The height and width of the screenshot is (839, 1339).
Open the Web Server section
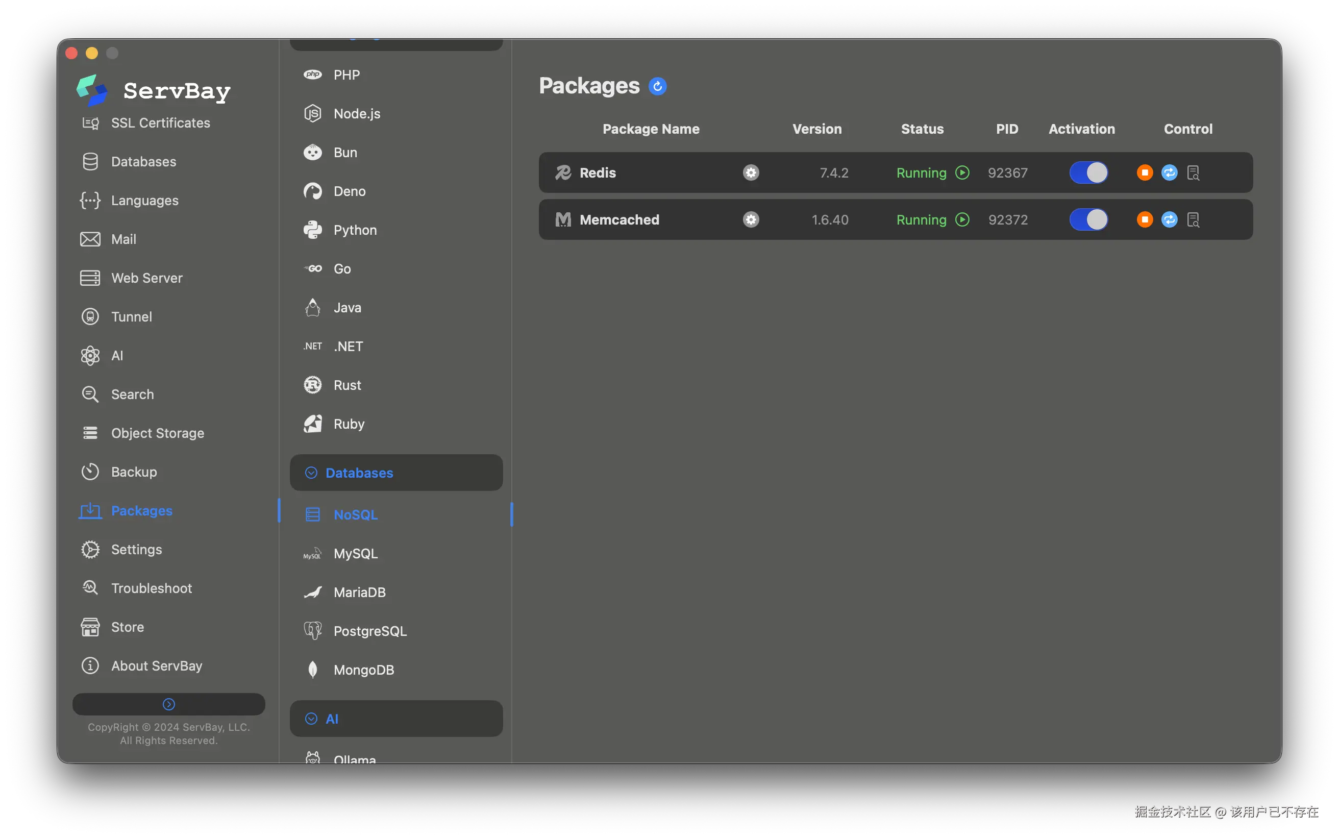(132, 278)
